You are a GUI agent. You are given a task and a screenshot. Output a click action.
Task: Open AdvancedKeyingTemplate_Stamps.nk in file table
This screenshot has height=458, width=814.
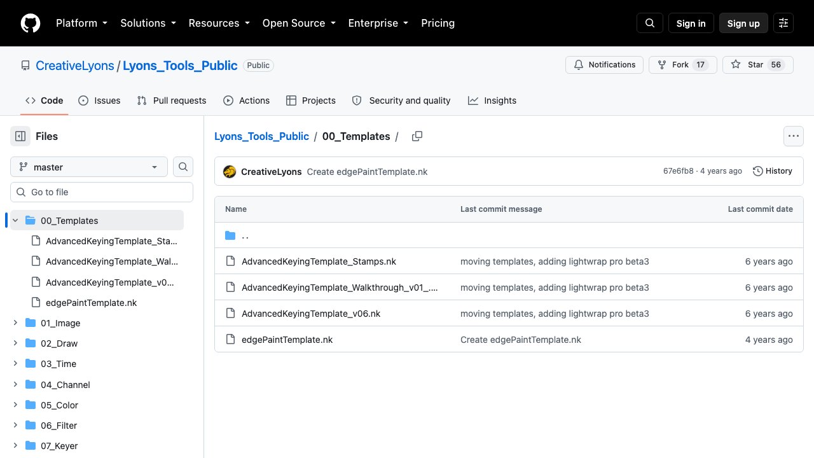pos(319,261)
